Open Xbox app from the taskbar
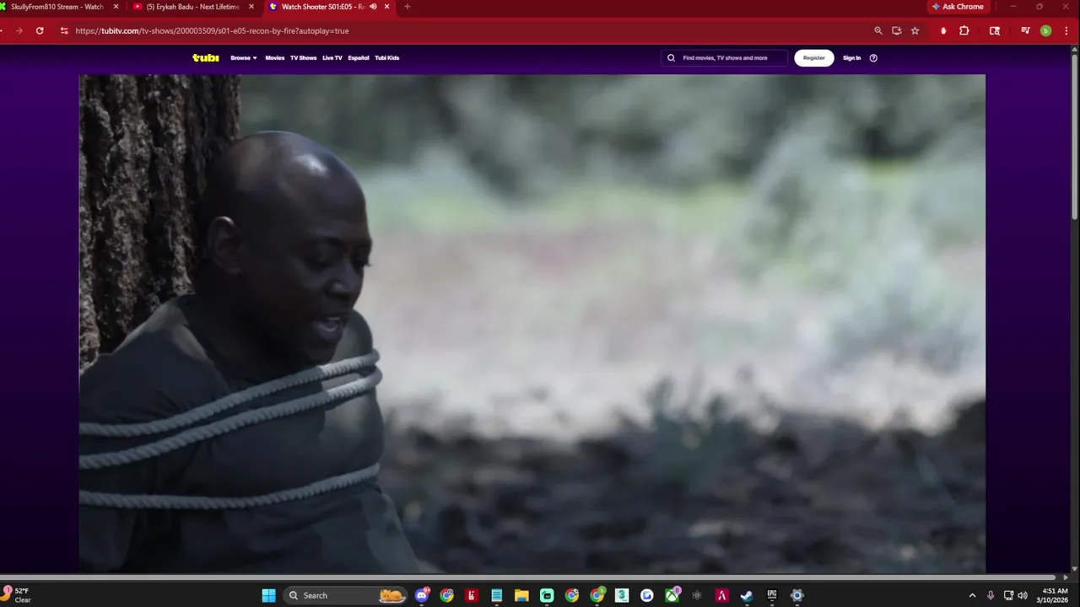The image size is (1080, 607). coord(672,595)
